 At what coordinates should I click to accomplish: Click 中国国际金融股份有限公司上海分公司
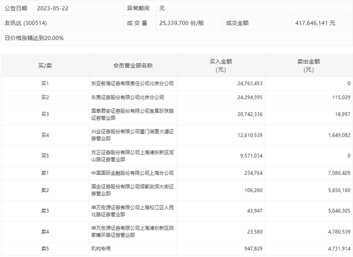132,173
